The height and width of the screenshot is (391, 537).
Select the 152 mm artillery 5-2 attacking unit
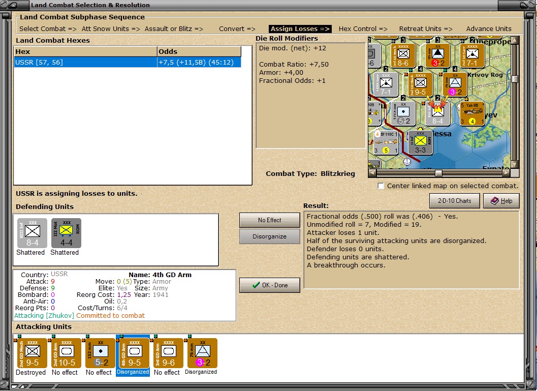point(101,353)
